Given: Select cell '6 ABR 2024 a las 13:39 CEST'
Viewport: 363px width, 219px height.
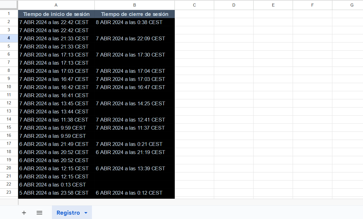Looking at the screenshot, I should (134, 168).
